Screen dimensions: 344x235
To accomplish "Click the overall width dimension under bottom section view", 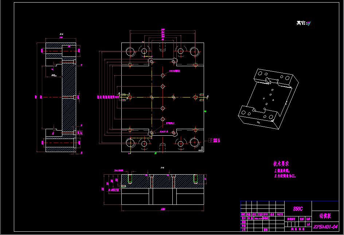I will click(163, 210).
